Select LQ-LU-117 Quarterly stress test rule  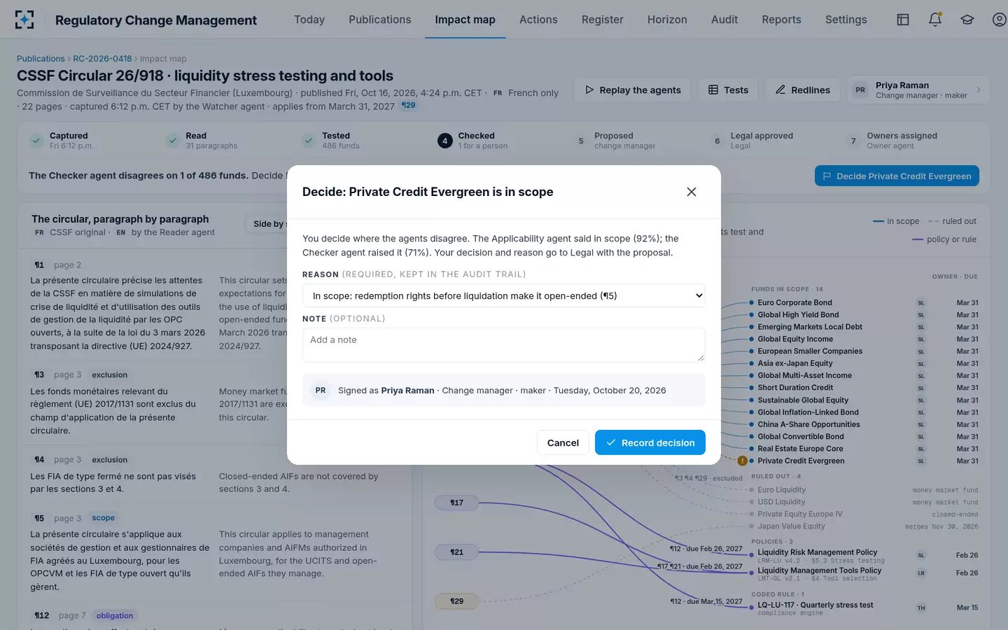815,605
